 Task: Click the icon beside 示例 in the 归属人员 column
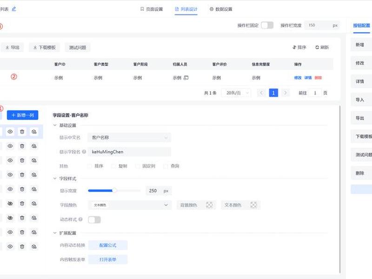click(x=186, y=78)
